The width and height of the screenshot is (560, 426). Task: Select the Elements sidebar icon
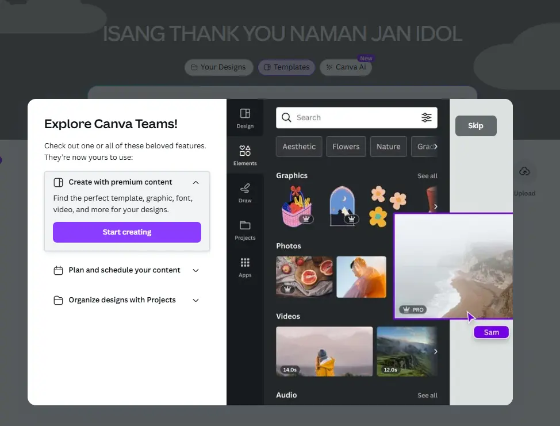245,151
